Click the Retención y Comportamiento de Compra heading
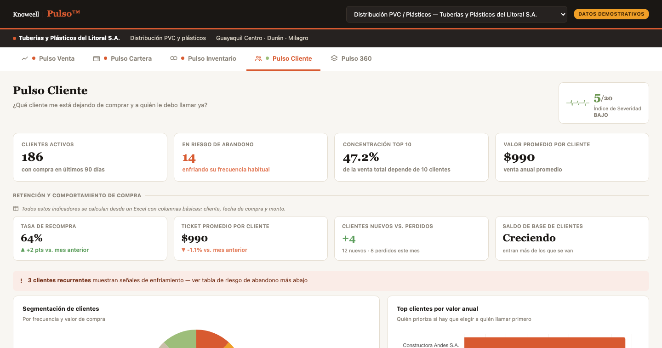 [77, 195]
